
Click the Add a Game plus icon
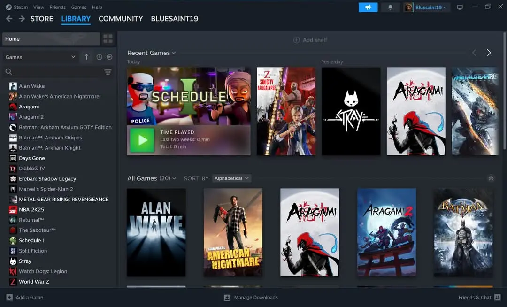pyautogui.click(x=9, y=297)
